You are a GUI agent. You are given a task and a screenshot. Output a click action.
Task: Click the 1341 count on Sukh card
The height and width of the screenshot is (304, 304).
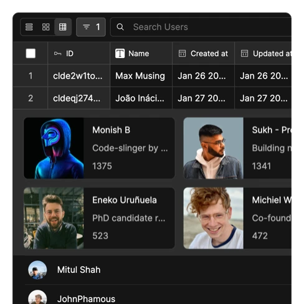262,166
